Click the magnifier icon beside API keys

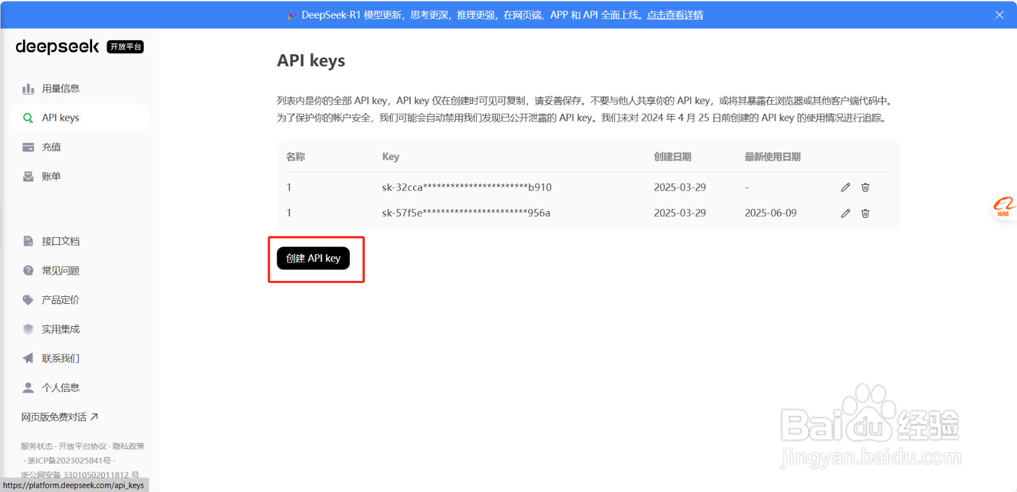tap(28, 118)
